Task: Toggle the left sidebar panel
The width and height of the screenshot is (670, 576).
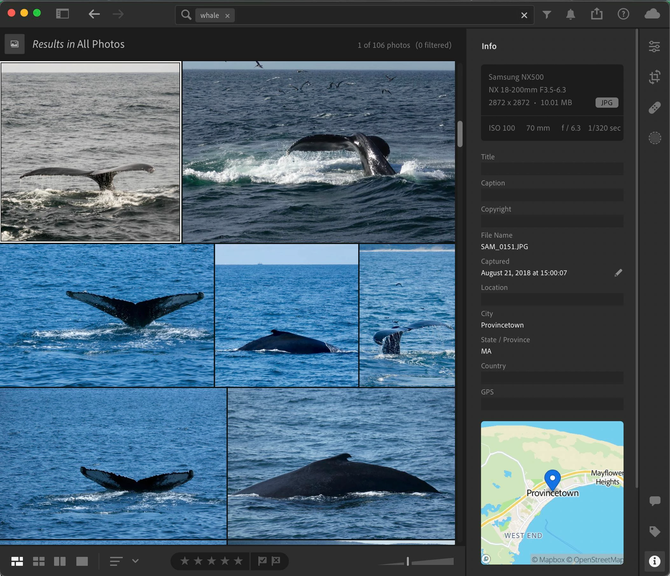Action: pyautogui.click(x=62, y=14)
